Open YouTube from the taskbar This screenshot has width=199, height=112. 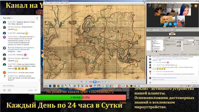coord(90,86)
